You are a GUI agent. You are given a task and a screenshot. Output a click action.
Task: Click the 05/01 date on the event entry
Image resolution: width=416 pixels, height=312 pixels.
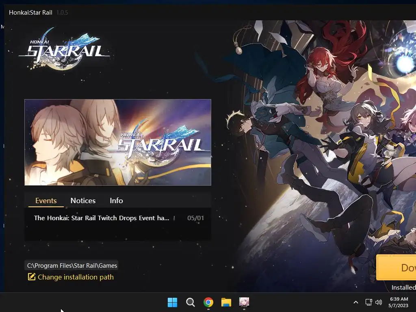pos(195,218)
